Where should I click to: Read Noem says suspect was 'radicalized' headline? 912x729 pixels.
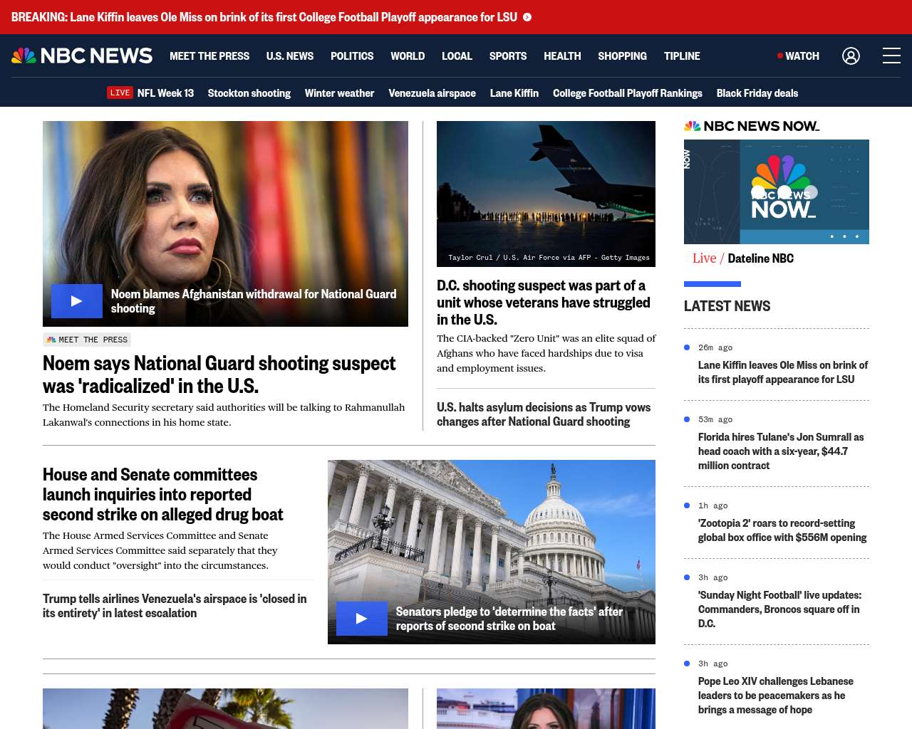219,374
